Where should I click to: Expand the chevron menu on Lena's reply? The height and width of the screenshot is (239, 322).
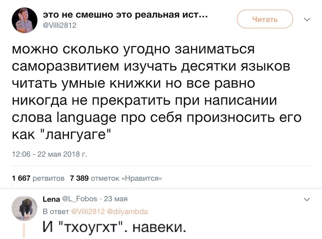(307, 200)
